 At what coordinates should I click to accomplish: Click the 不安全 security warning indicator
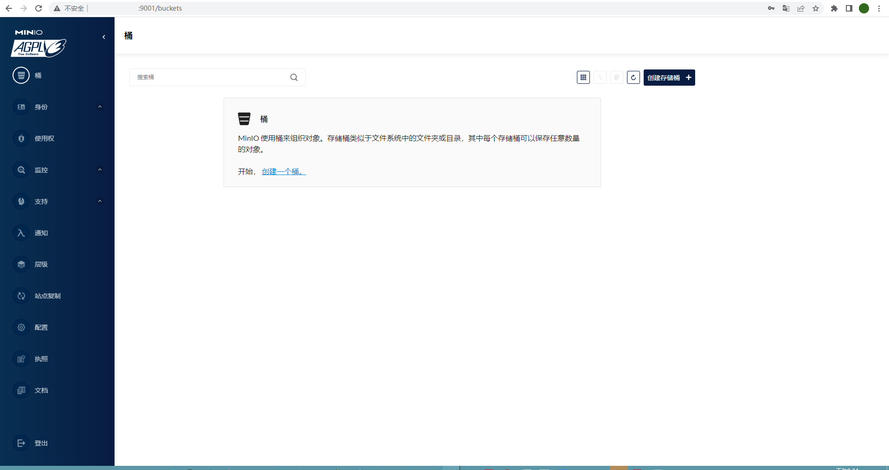click(69, 8)
